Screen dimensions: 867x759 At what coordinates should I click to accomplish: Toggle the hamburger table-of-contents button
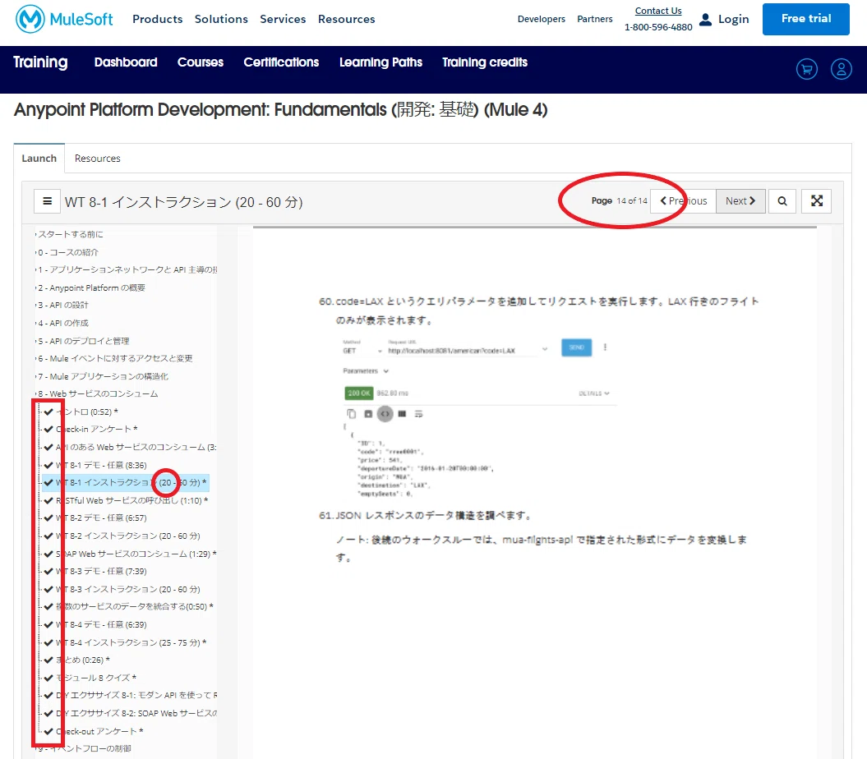click(47, 201)
